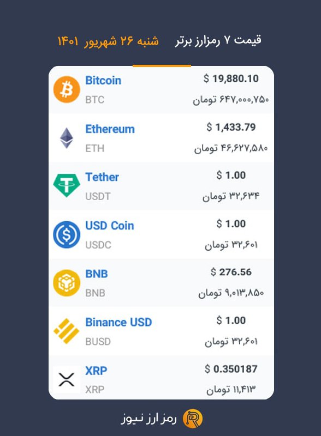Select the Ethereum diamond icon
The height and width of the screenshot is (436, 321).
pyautogui.click(x=67, y=138)
